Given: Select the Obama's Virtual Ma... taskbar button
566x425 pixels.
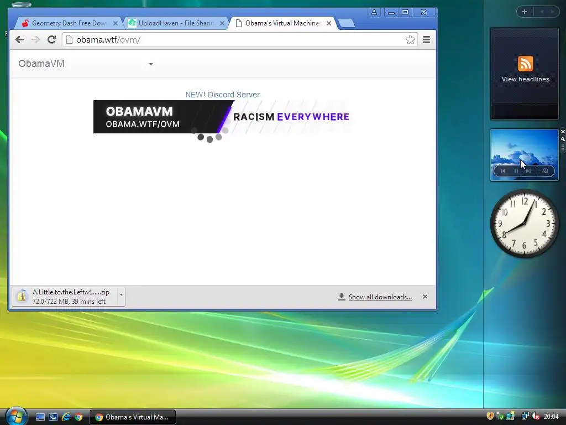Looking at the screenshot, I should [133, 417].
